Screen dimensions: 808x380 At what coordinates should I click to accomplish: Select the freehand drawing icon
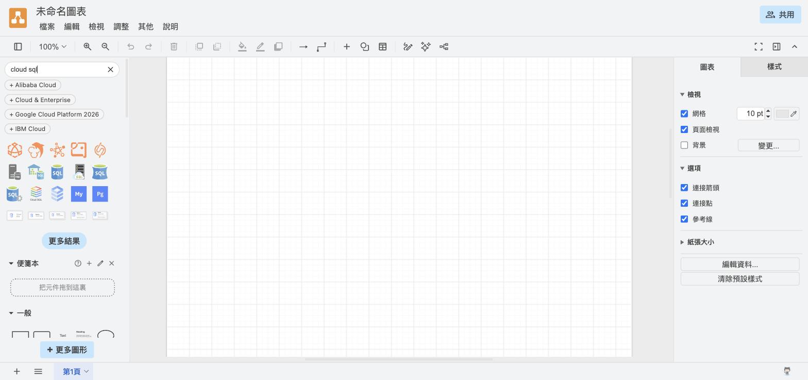click(x=408, y=47)
